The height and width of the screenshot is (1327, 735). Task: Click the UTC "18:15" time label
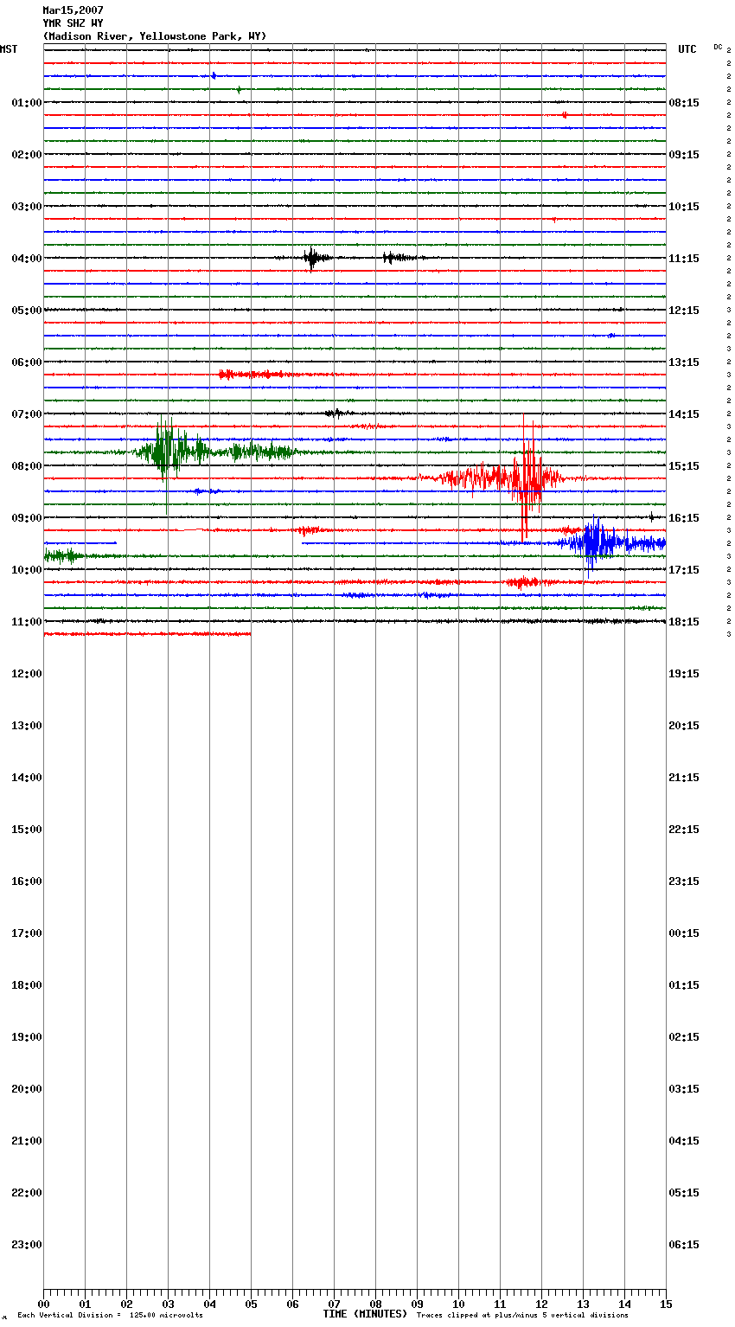[684, 622]
